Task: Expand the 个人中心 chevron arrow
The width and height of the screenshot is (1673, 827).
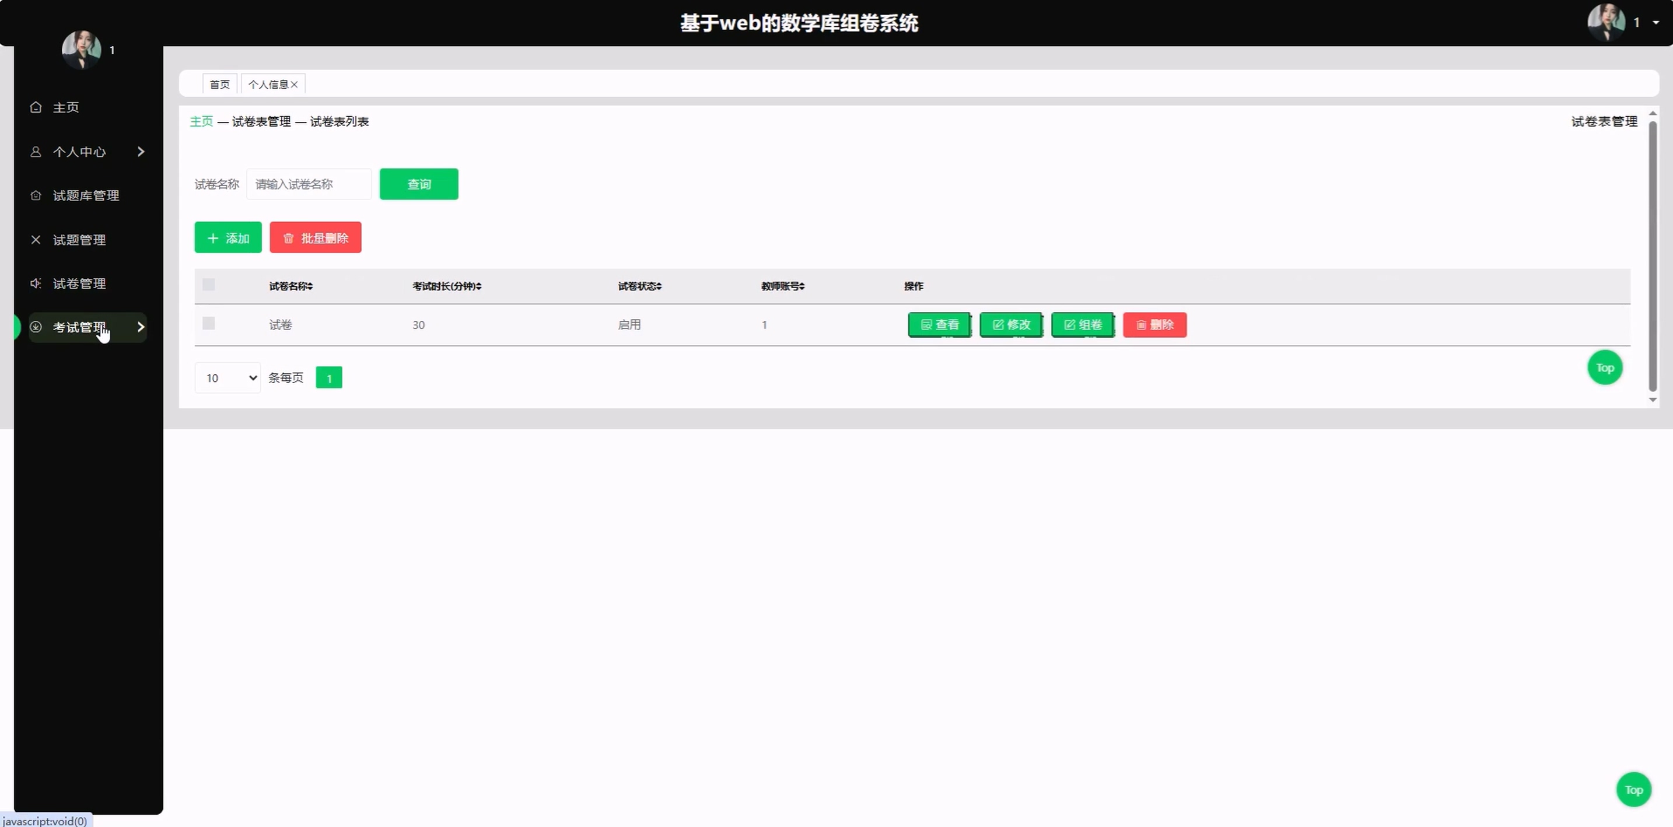Action: point(141,151)
